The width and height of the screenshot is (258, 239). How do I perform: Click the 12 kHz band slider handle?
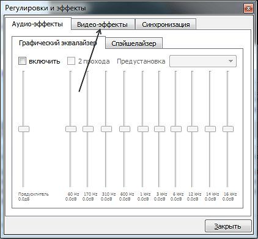coord(193,129)
